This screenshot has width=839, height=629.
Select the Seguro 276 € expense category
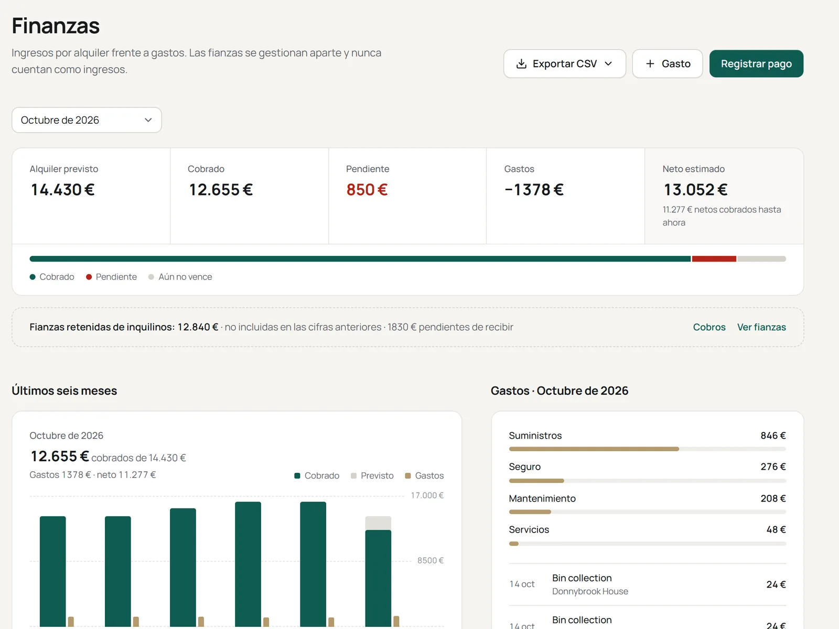tap(647, 473)
